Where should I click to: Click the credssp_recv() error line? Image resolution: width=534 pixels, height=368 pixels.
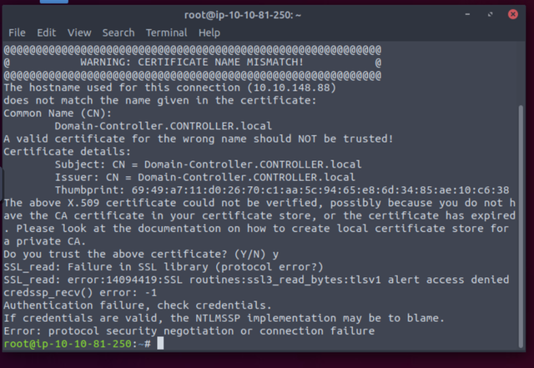[x=80, y=293]
